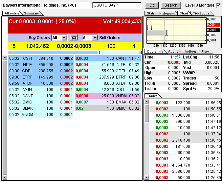The width and height of the screenshot is (223, 182).
Task: Show the Flow tab
Action: click(x=205, y=52)
